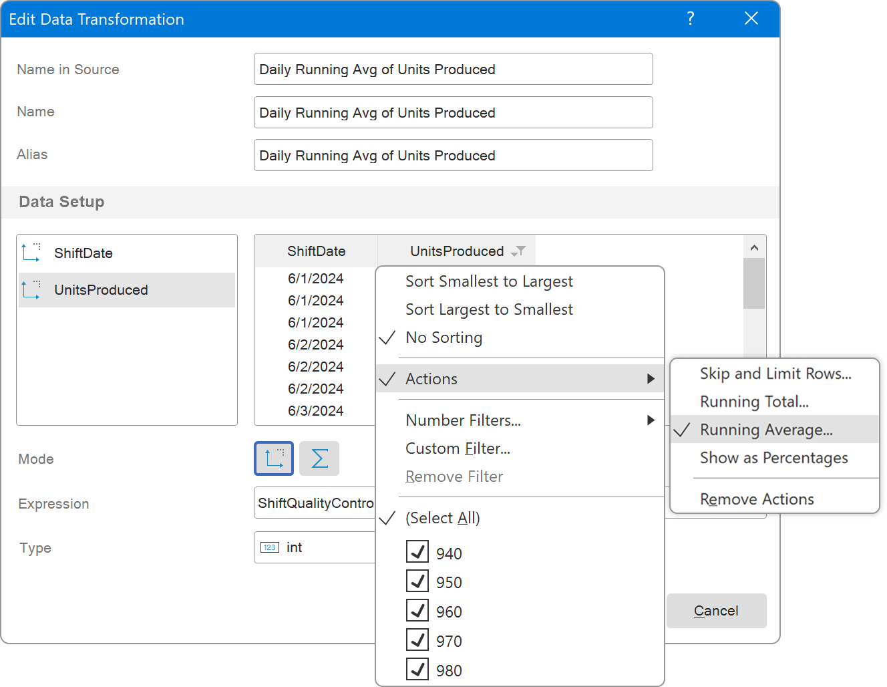Image resolution: width=887 pixels, height=687 pixels.
Task: Click the help question mark icon
Action: [x=691, y=19]
